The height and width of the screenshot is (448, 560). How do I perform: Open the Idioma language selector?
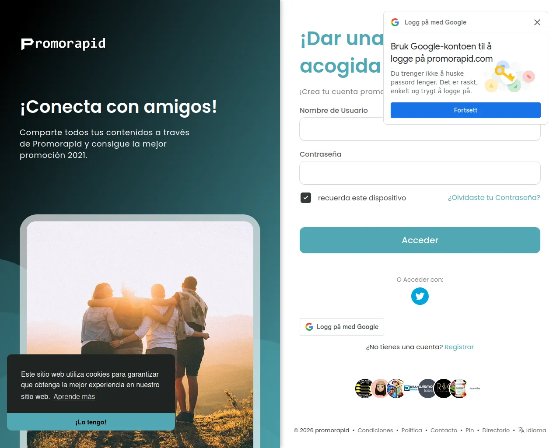pyautogui.click(x=532, y=430)
